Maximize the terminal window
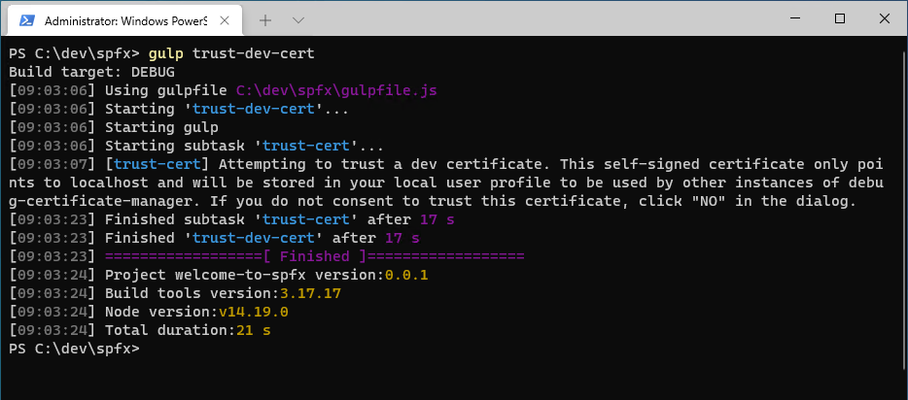Viewport: 908px width, 400px height. tap(840, 18)
